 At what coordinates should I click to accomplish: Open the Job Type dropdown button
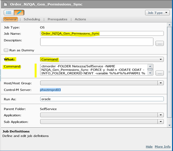(158, 13)
